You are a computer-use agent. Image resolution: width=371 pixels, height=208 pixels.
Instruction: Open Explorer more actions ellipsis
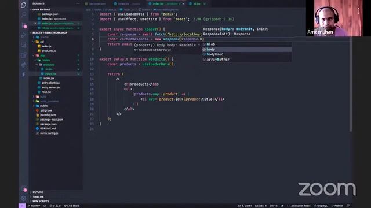tap(78, 4)
